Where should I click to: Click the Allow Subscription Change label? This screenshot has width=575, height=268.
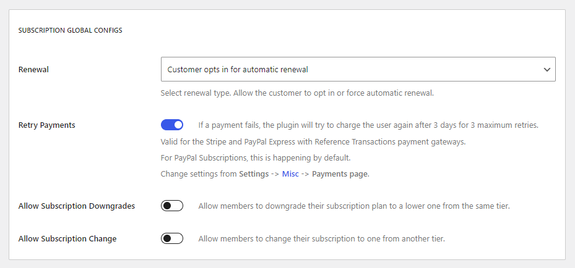(67, 239)
